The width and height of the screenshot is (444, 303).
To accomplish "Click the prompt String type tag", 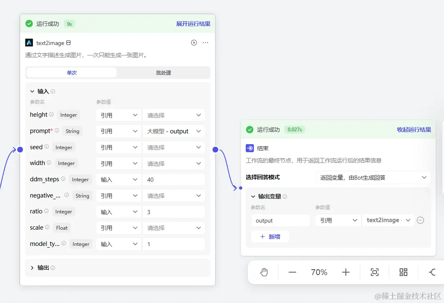I will [x=73, y=131].
